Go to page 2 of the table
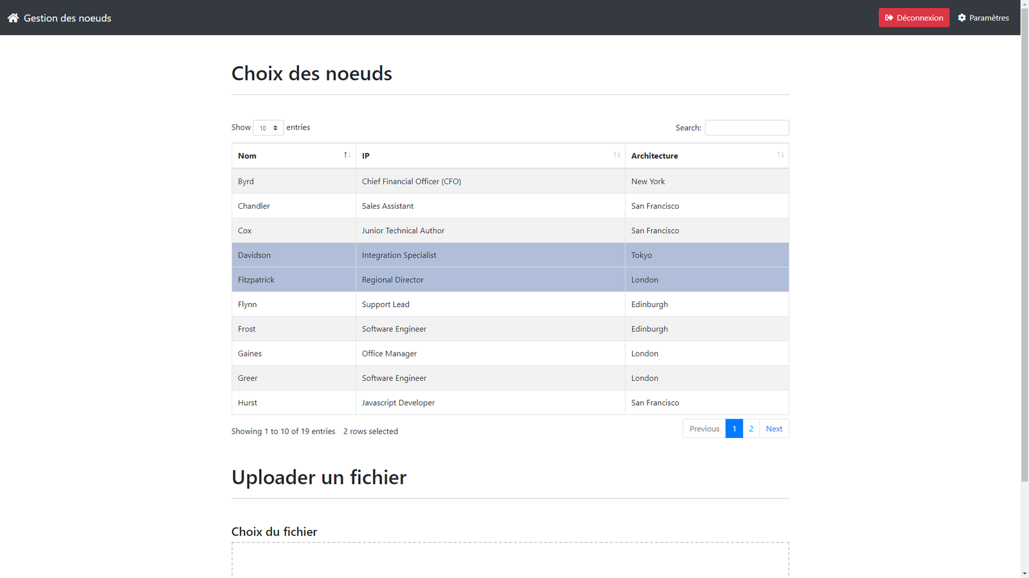The image size is (1029, 578). pos(751,428)
